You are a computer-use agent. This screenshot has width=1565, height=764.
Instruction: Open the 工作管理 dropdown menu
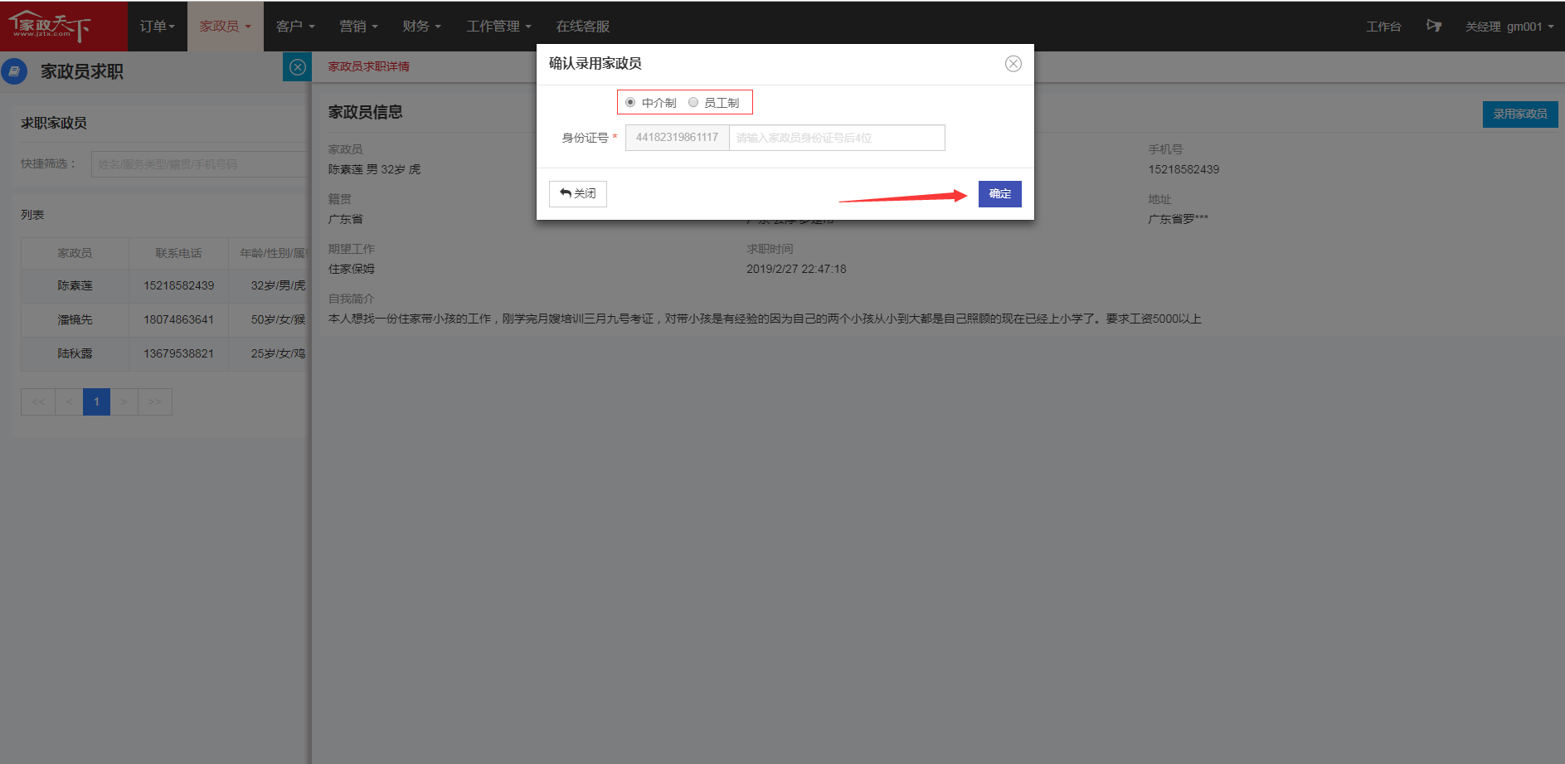(x=498, y=27)
